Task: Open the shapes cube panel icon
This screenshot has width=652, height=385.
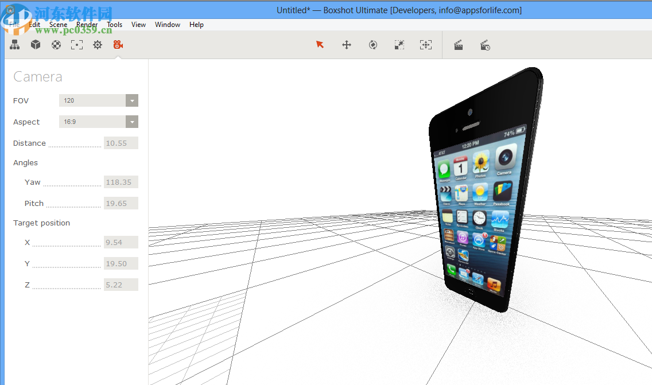Action: (x=36, y=45)
